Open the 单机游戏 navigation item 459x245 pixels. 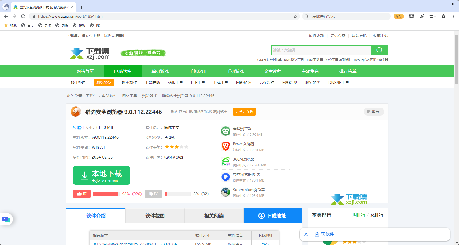point(160,71)
